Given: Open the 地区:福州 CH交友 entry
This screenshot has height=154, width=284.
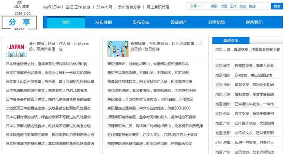Looking at the screenshot, I should coord(244,75).
